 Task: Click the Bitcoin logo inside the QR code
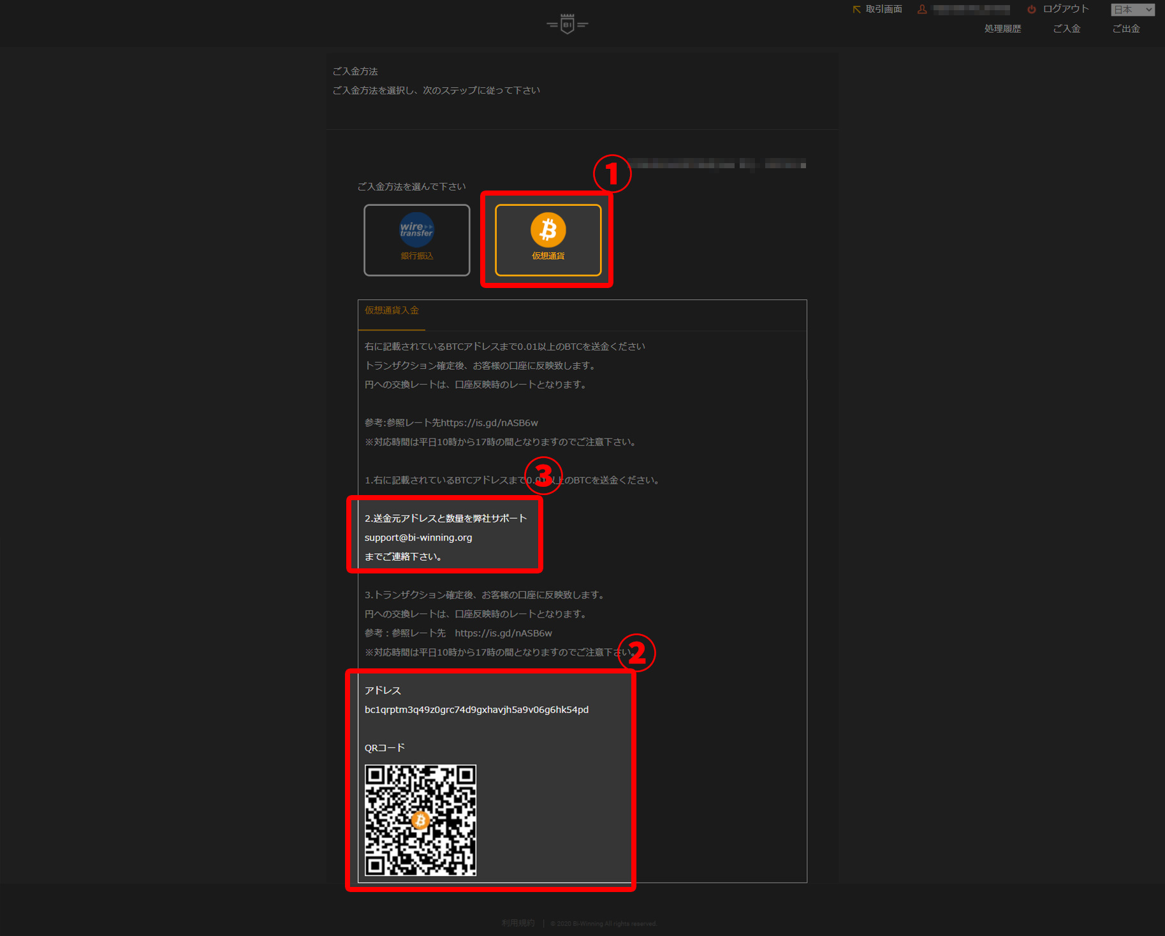point(420,821)
